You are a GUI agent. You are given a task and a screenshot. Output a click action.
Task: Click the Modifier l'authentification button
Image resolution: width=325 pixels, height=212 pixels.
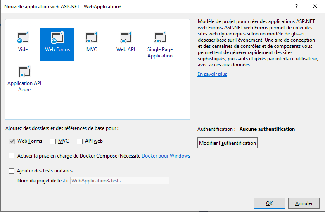[228, 143]
